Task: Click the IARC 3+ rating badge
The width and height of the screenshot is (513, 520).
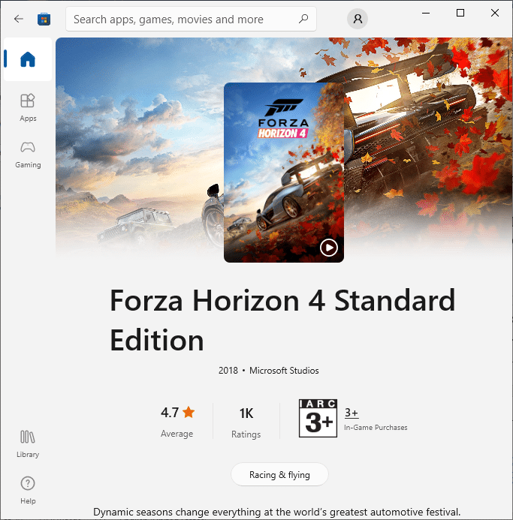Action: 318,418
